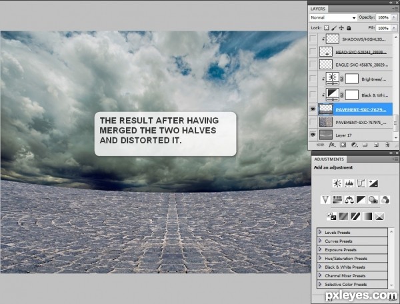Open the fx layer style menu
The image size is (400, 304).
coord(331,145)
